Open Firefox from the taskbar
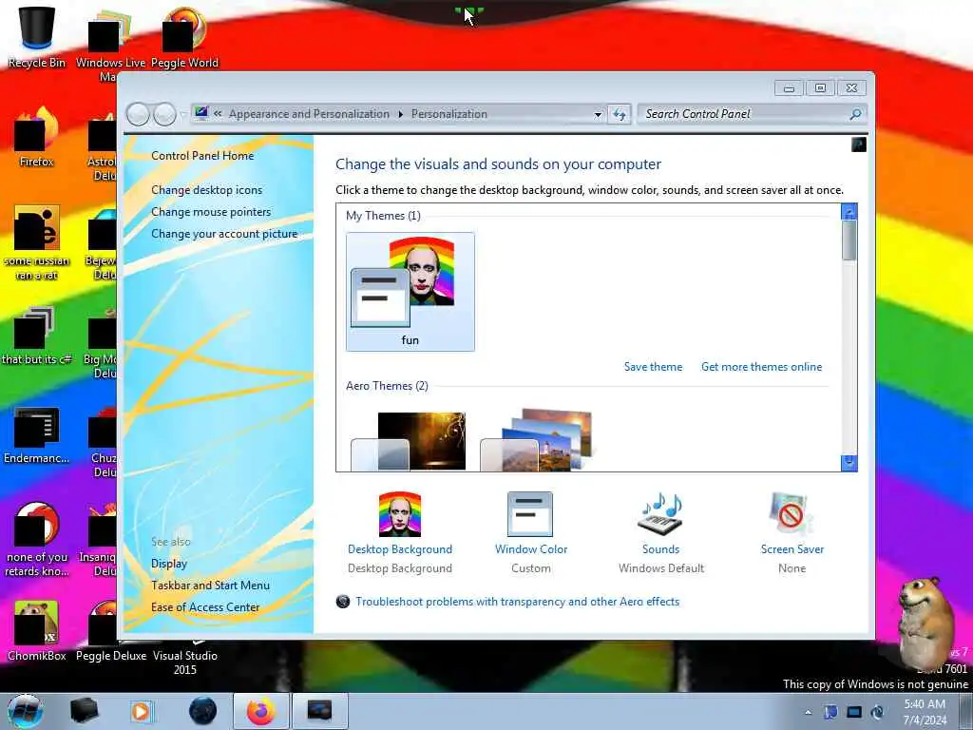This screenshot has height=730, width=973. (260, 711)
